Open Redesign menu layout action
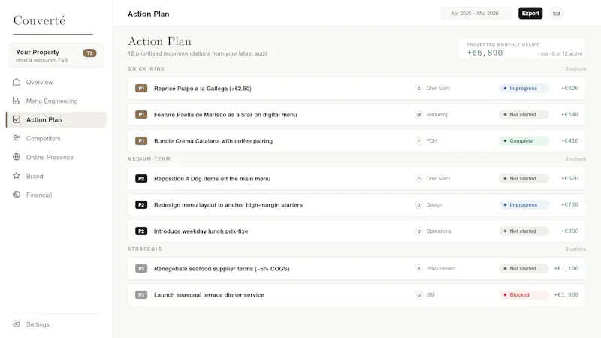 [356, 205]
